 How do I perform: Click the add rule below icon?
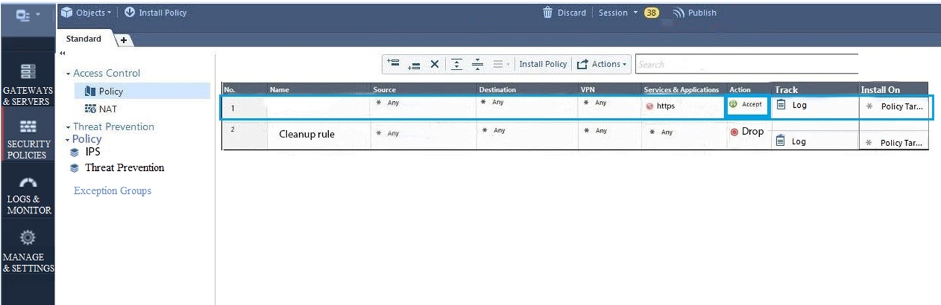point(414,64)
